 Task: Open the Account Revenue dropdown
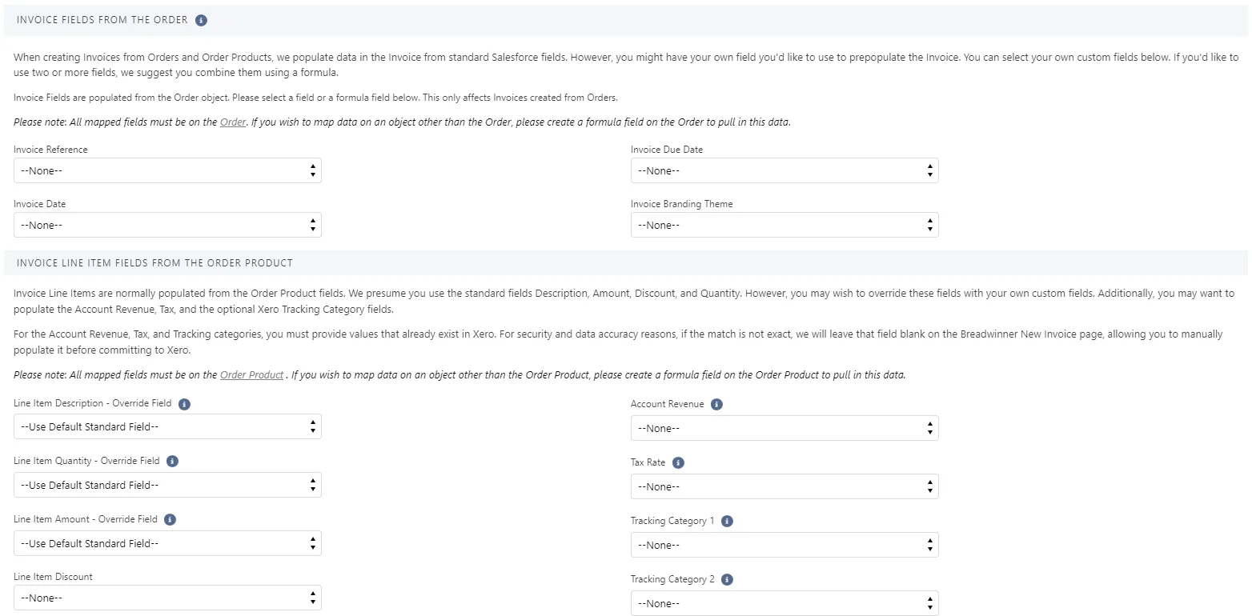coord(785,428)
